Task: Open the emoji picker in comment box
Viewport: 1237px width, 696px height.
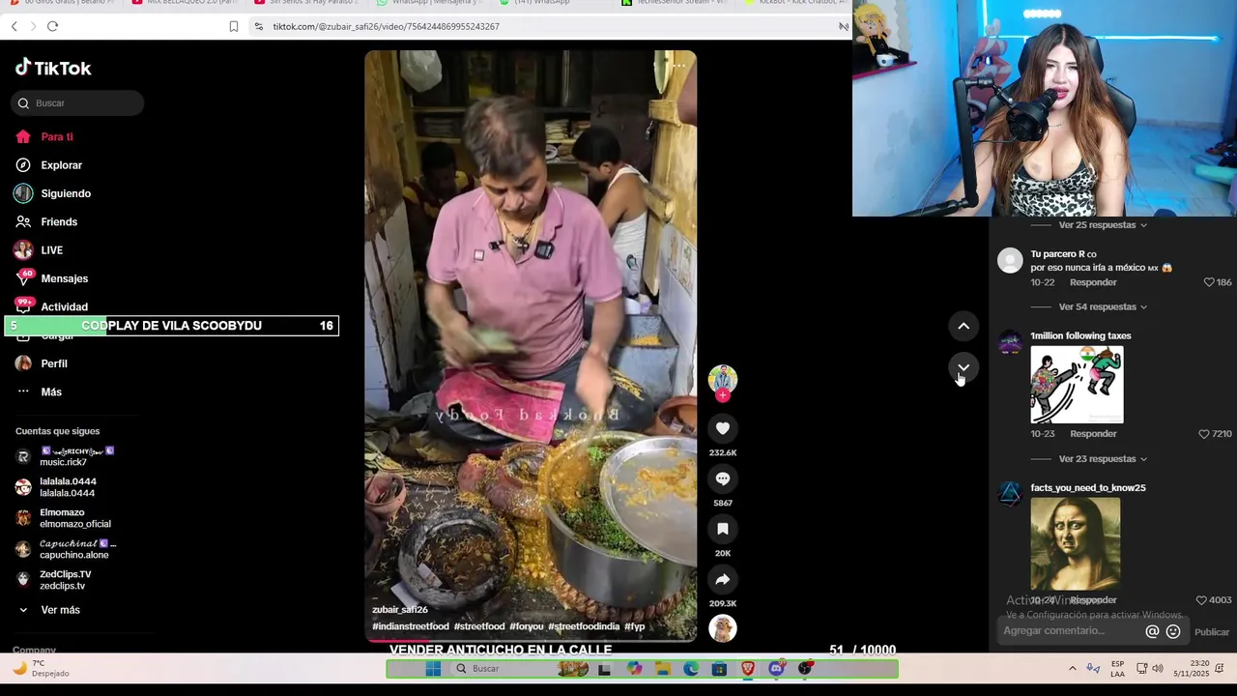Action: point(1173,631)
